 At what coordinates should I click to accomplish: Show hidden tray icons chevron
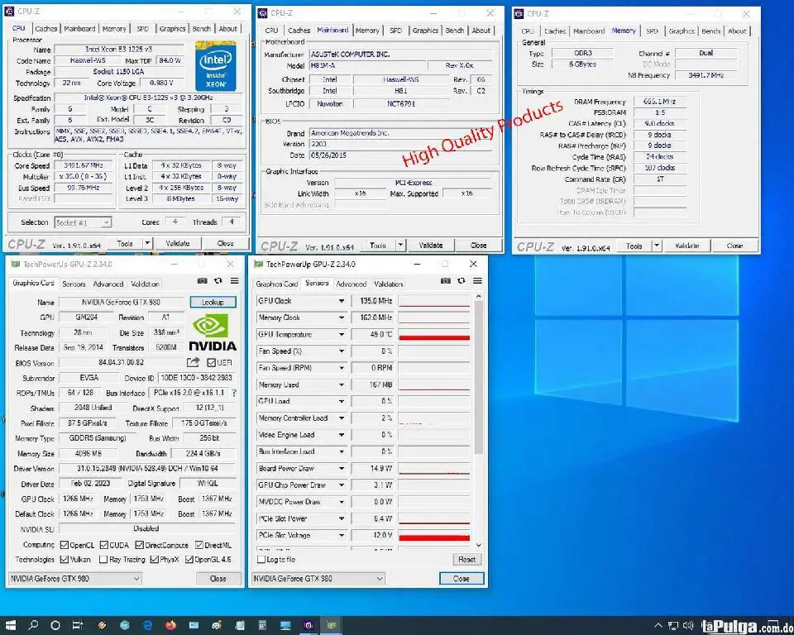[658, 625]
